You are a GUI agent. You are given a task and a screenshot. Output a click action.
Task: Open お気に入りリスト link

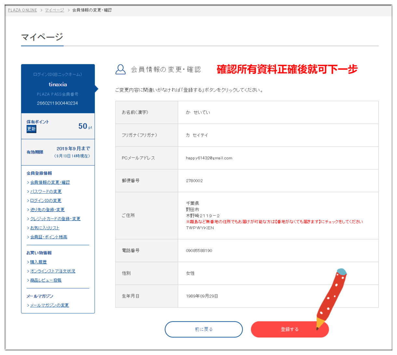click(45, 228)
